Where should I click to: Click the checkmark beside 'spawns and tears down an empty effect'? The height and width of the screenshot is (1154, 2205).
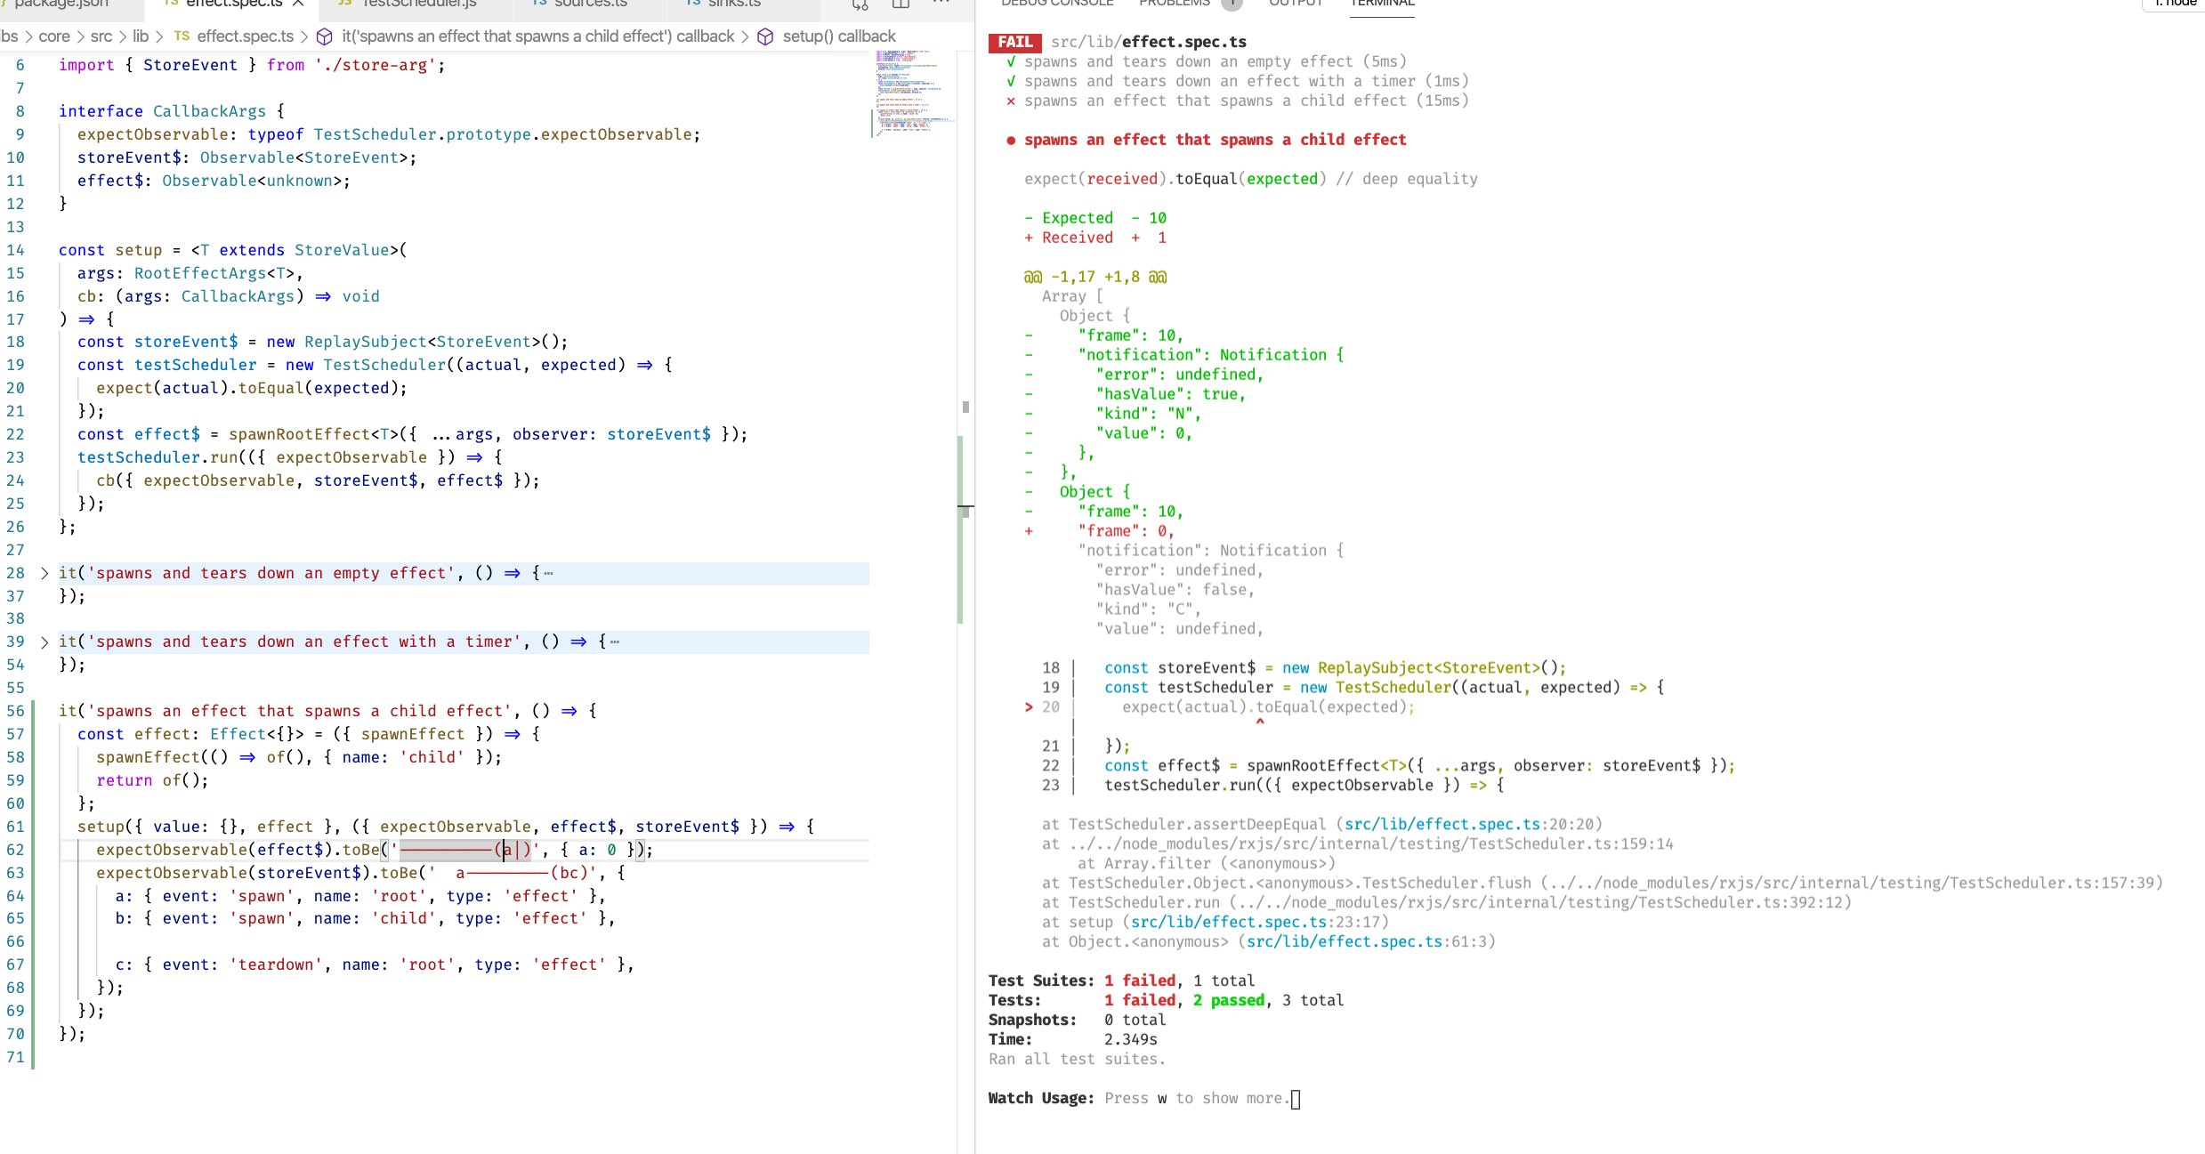coord(1011,61)
